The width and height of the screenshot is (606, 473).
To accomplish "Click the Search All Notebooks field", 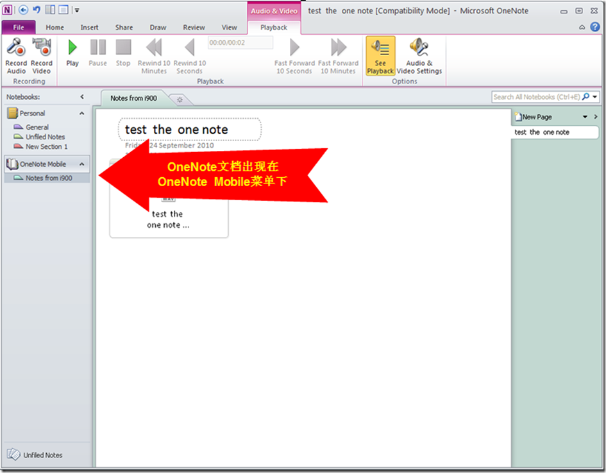I will [x=537, y=97].
